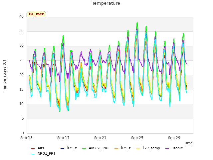This screenshot has height=160, width=213.
Task: Click the Temperature chart title
Action: click(106, 3)
